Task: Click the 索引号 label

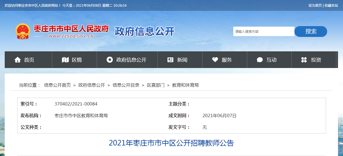Action: pos(29,104)
